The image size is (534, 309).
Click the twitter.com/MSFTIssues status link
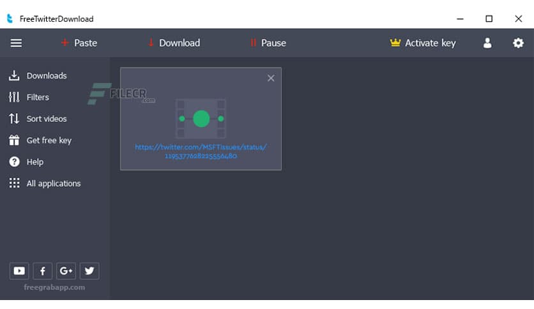tap(201, 151)
